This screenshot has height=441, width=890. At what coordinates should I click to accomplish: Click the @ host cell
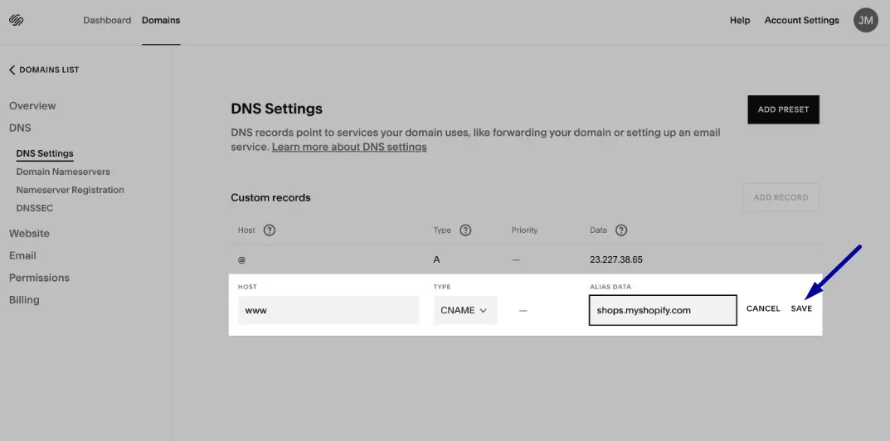242,260
